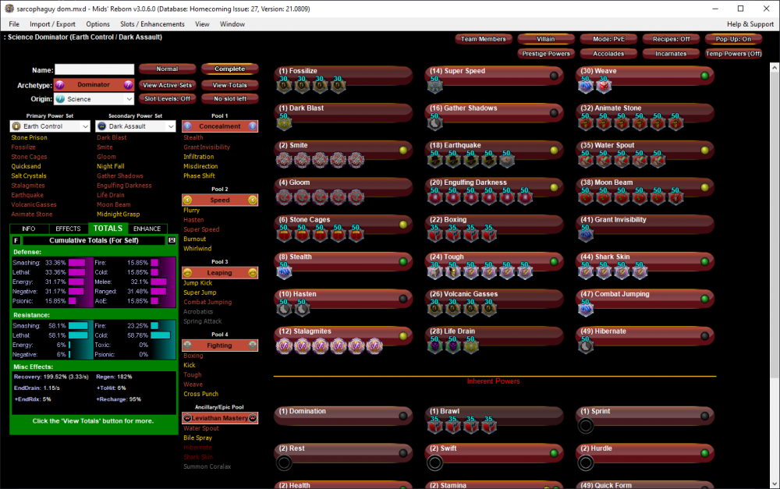Click the last enhancement slot in Earthquake
This screenshot has height=489, width=780.
coord(509,159)
